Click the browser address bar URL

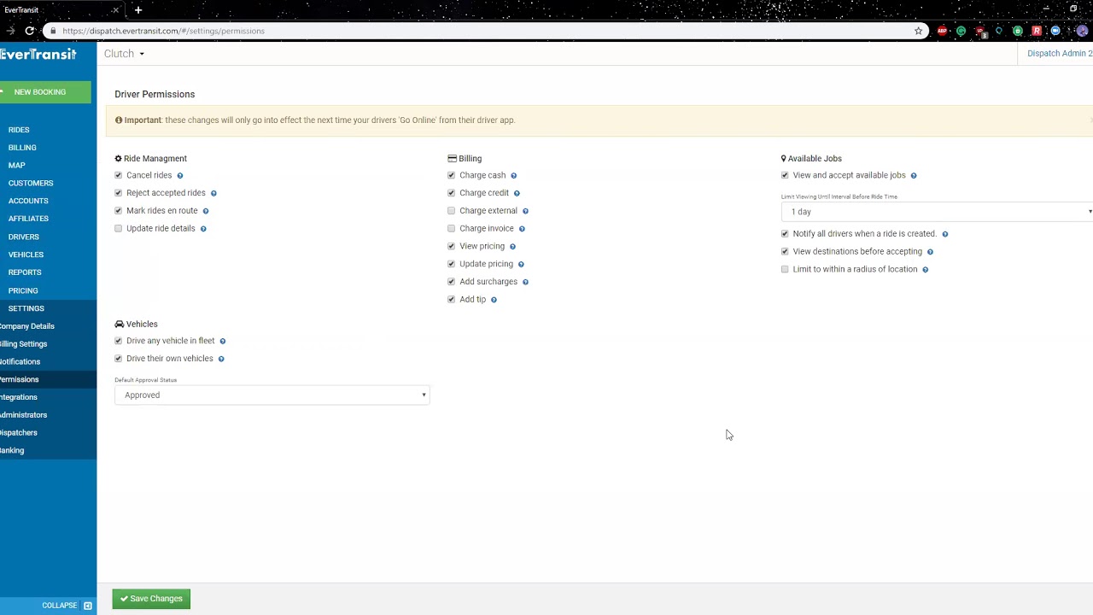pos(163,31)
